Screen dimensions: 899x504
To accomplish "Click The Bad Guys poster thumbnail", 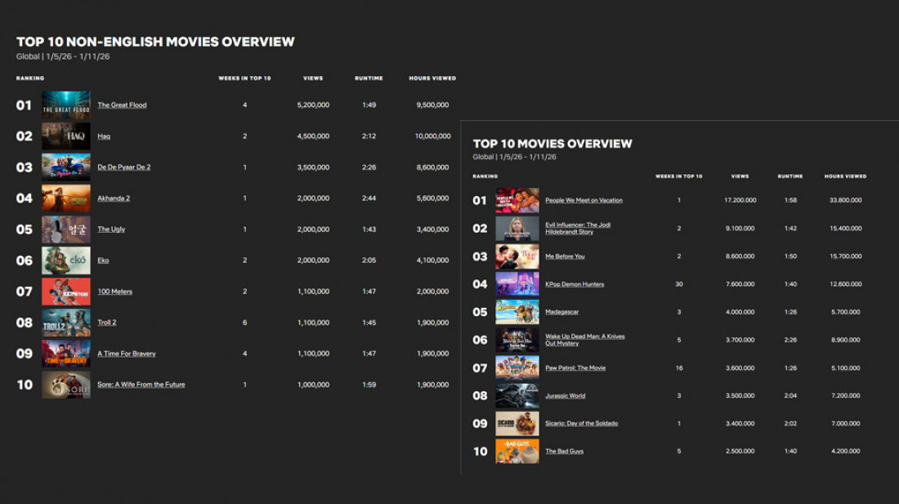I will [517, 452].
